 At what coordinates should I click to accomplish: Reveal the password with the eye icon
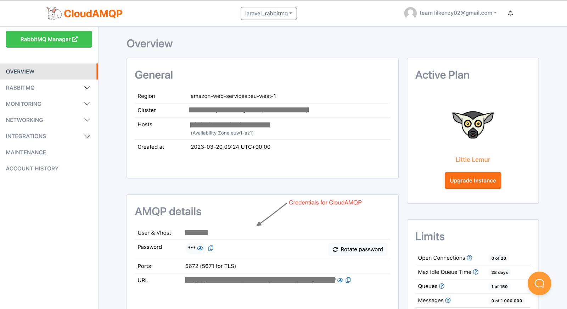pyautogui.click(x=200, y=248)
